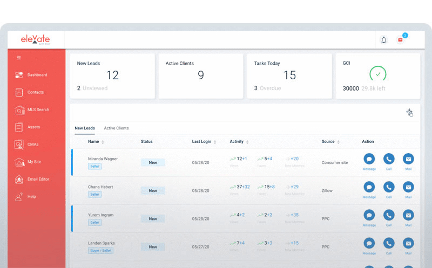Open Chana Hebert's lead name

point(100,187)
